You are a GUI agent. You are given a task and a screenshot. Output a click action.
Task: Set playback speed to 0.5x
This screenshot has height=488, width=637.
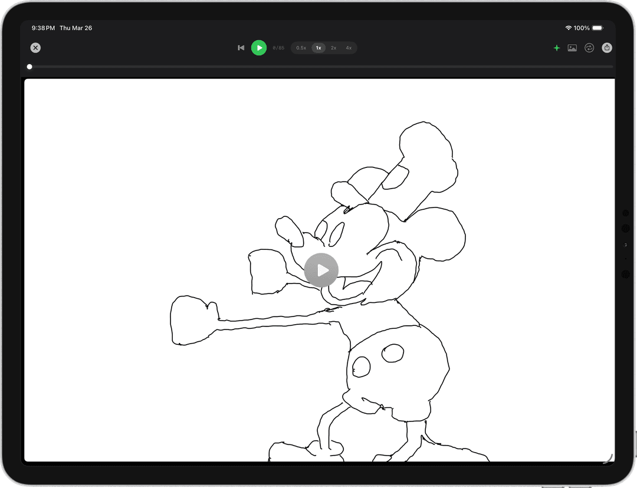tap(301, 48)
